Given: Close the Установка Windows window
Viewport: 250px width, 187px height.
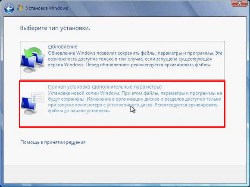Looking at the screenshot, I should click(x=239, y=3).
